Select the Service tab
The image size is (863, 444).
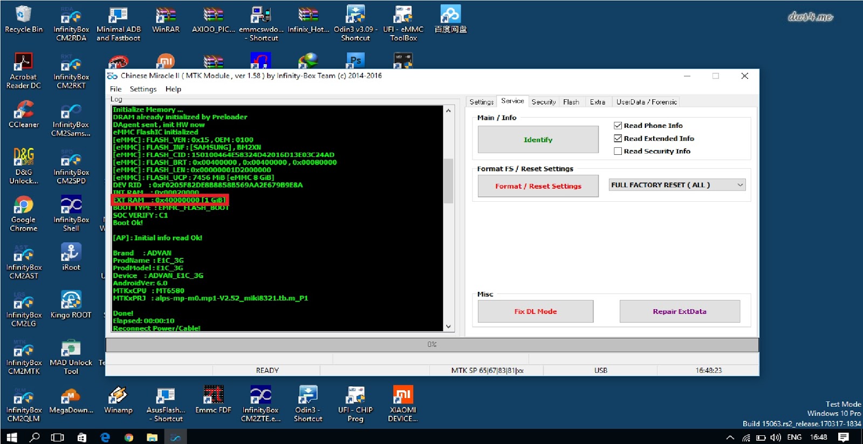click(x=512, y=101)
